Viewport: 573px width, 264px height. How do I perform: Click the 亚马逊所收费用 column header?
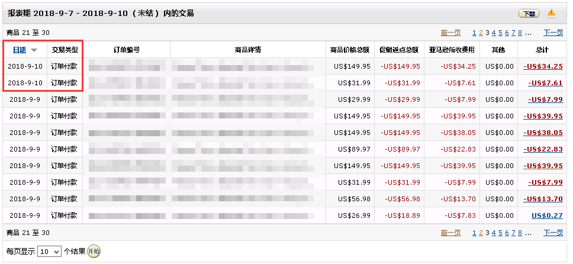coord(452,50)
